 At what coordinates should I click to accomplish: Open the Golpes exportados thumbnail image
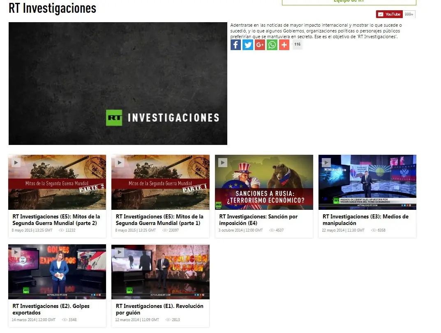click(57, 272)
